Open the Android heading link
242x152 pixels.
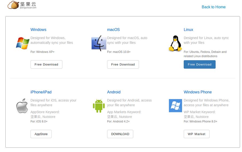click(x=114, y=92)
